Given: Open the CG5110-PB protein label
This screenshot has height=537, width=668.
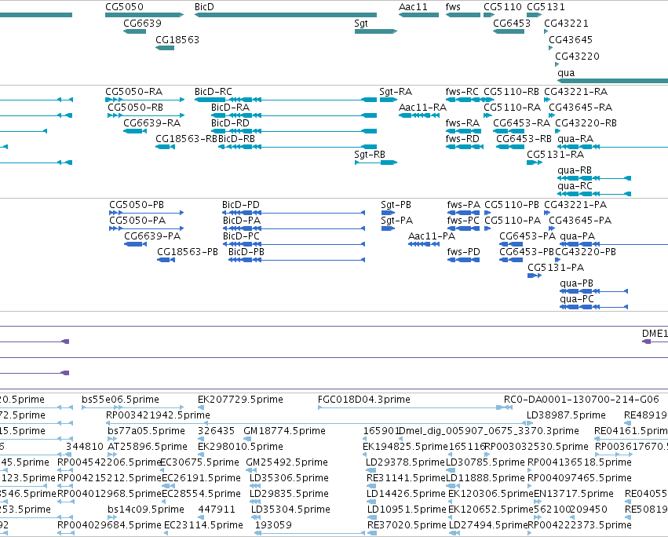Looking at the screenshot, I should (x=512, y=205).
